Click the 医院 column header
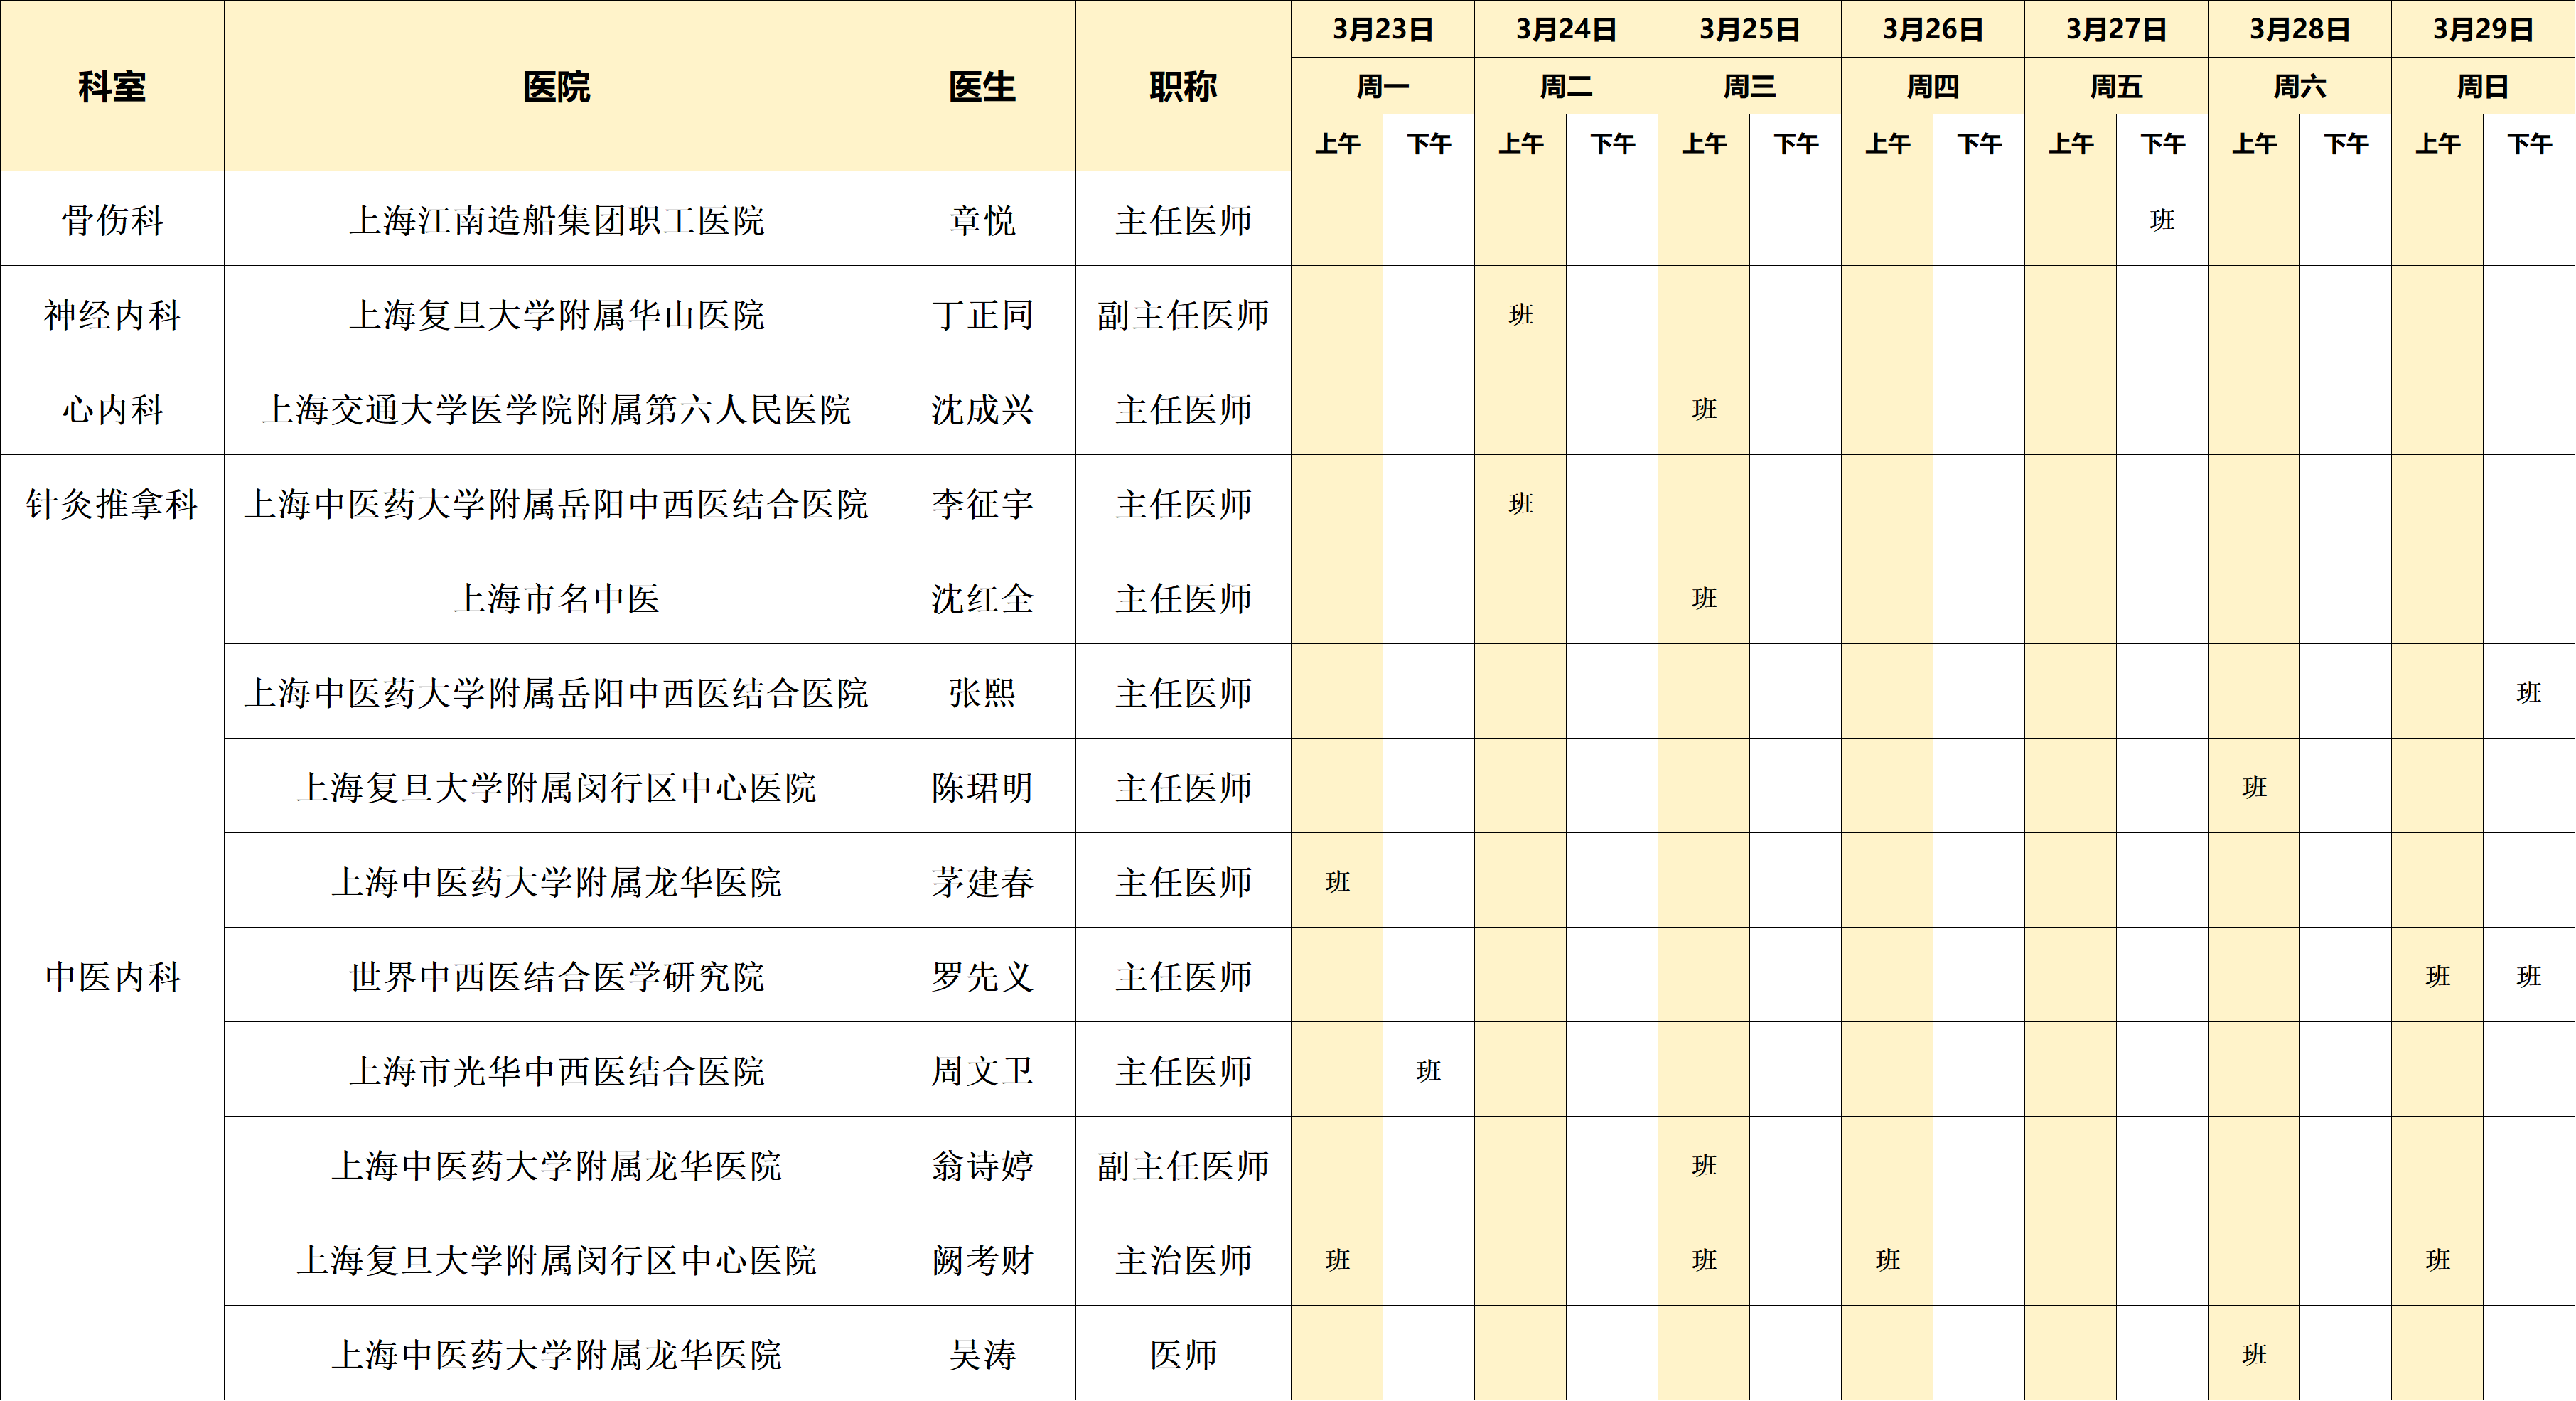This screenshot has width=2576, height=1401. [x=556, y=86]
